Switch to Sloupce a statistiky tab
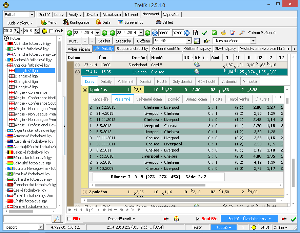 click(132, 49)
